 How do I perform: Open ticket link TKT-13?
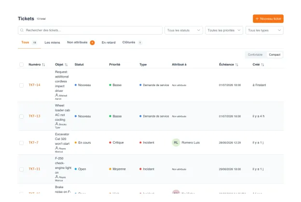34,116
